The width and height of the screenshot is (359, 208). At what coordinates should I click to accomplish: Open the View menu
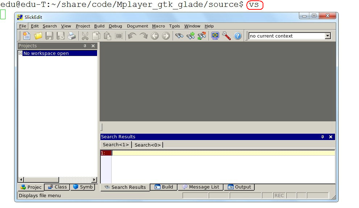tap(66, 26)
